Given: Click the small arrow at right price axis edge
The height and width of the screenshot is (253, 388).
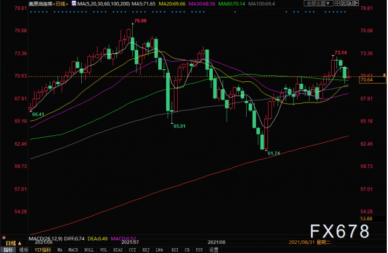Looking at the screenshot, I should (x=384, y=75).
